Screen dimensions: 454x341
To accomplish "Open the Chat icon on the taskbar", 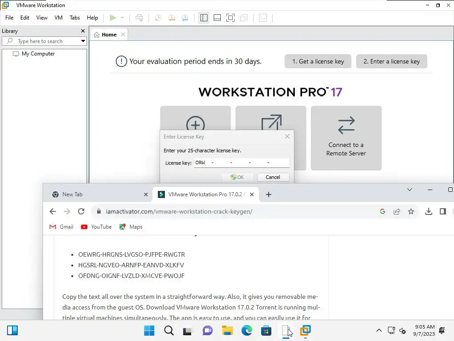I will (207, 330).
